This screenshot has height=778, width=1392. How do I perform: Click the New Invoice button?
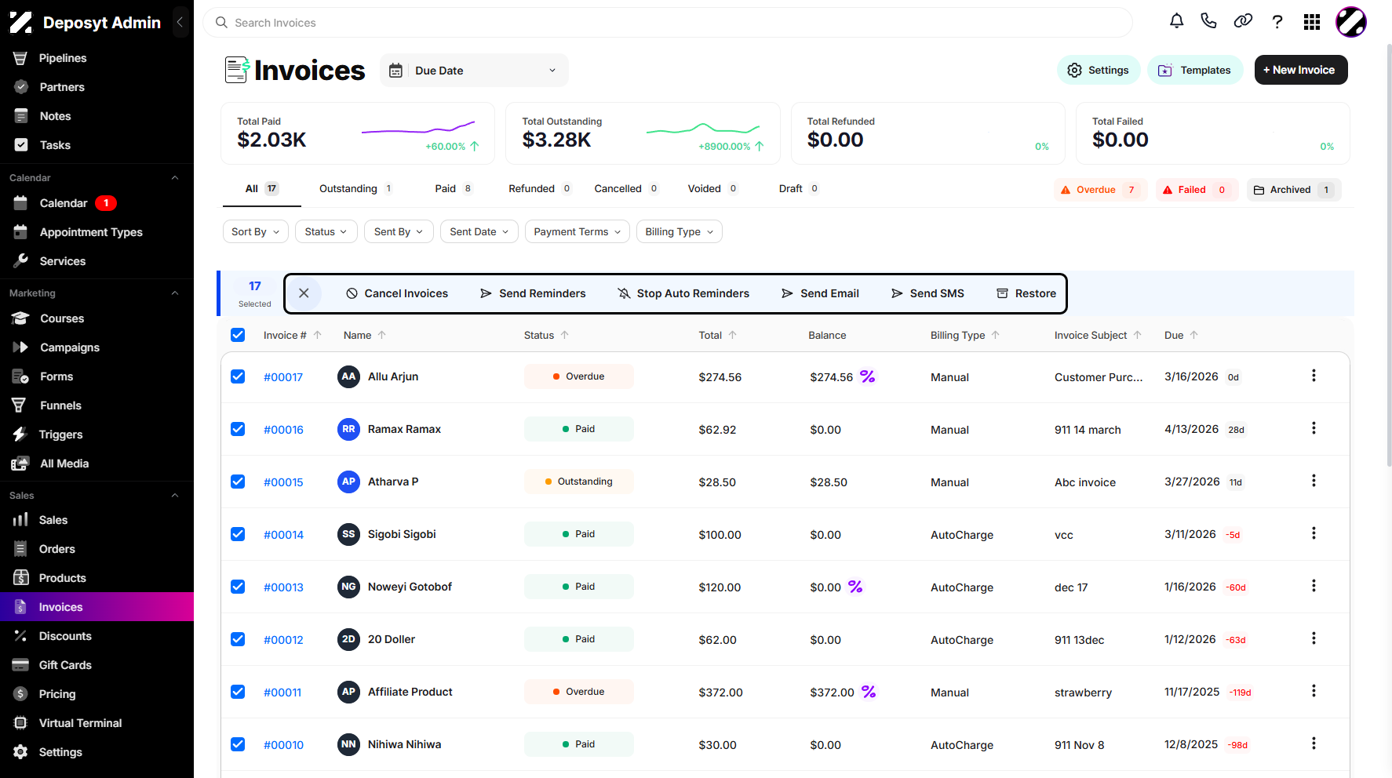[1301, 70]
